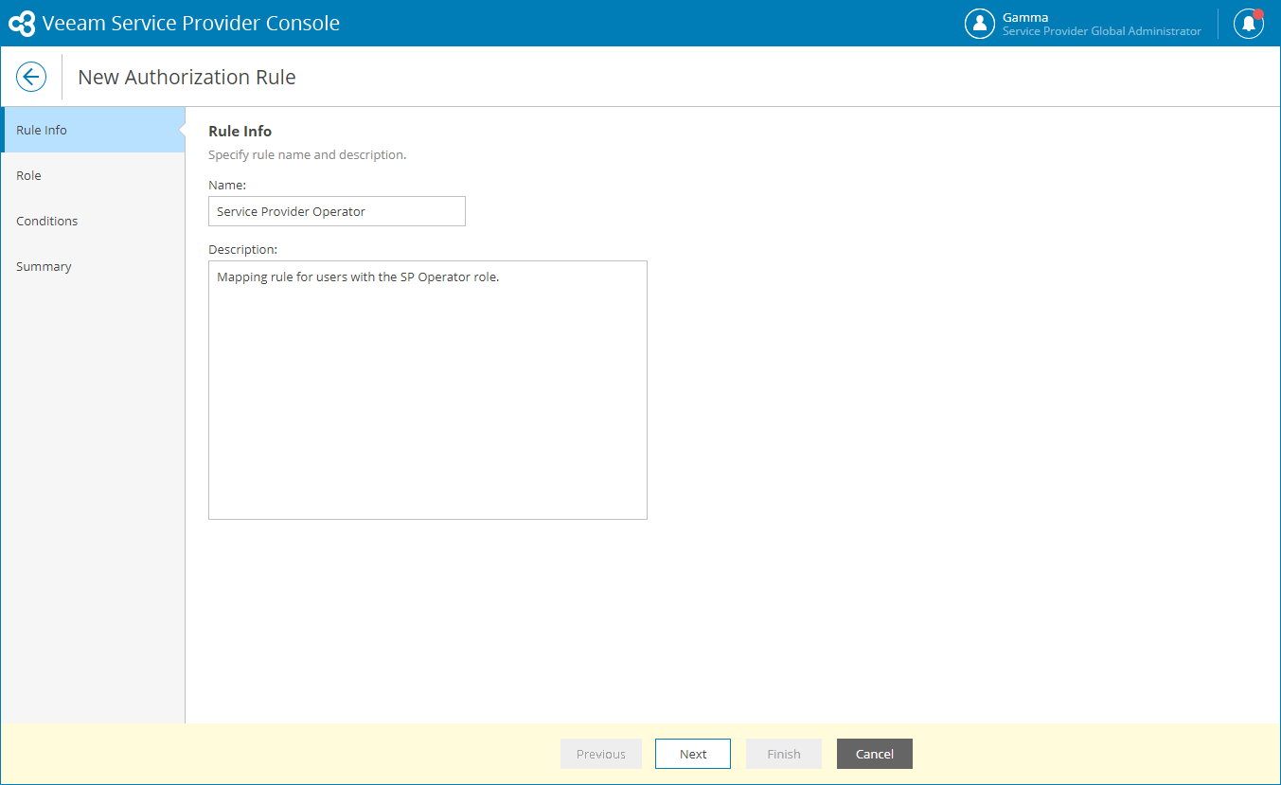Click the 'Description:' label
Screen dimensions: 1281x785
coord(243,250)
